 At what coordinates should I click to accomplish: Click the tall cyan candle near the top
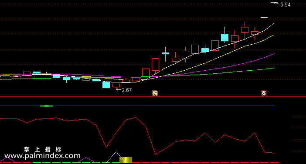click(224, 35)
